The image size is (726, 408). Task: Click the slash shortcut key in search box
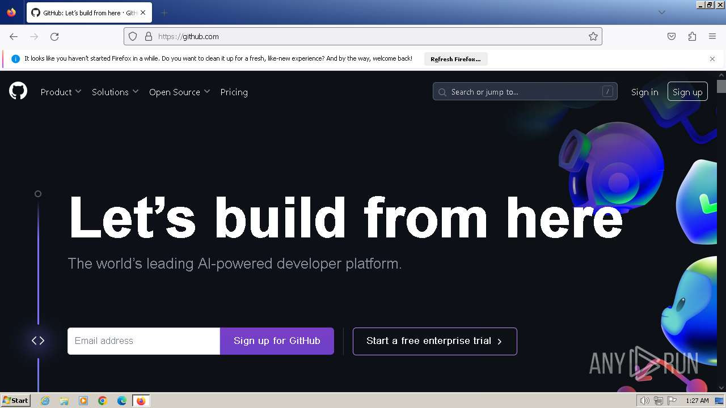point(607,91)
